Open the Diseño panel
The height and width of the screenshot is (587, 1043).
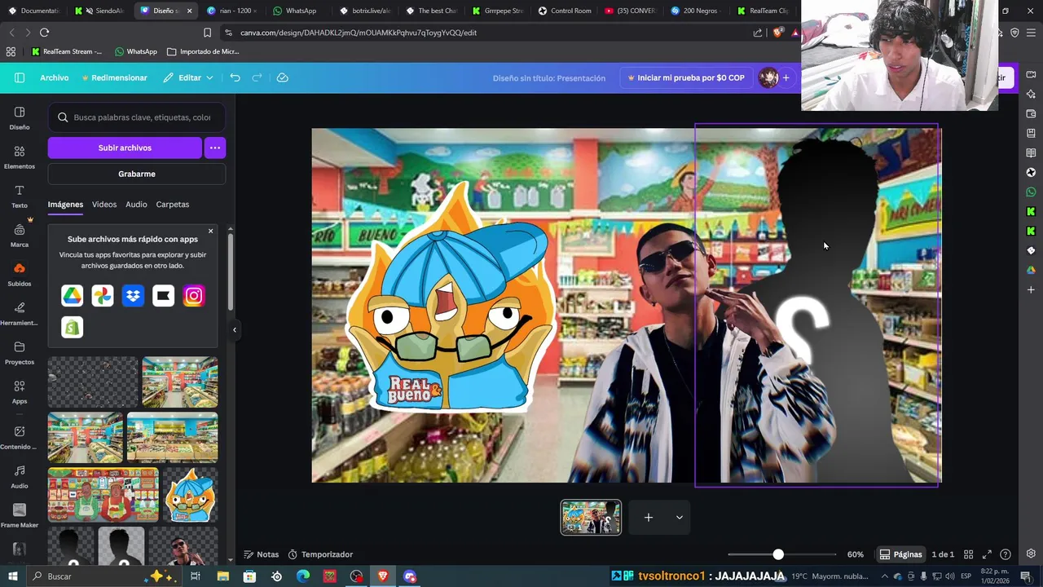pos(20,118)
